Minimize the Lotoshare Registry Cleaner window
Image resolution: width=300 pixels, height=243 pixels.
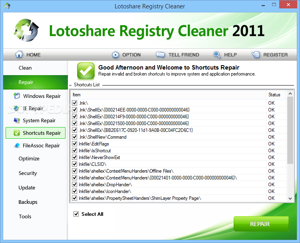point(263,5)
